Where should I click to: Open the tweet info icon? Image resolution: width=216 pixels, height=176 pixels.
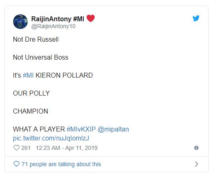(x=196, y=148)
